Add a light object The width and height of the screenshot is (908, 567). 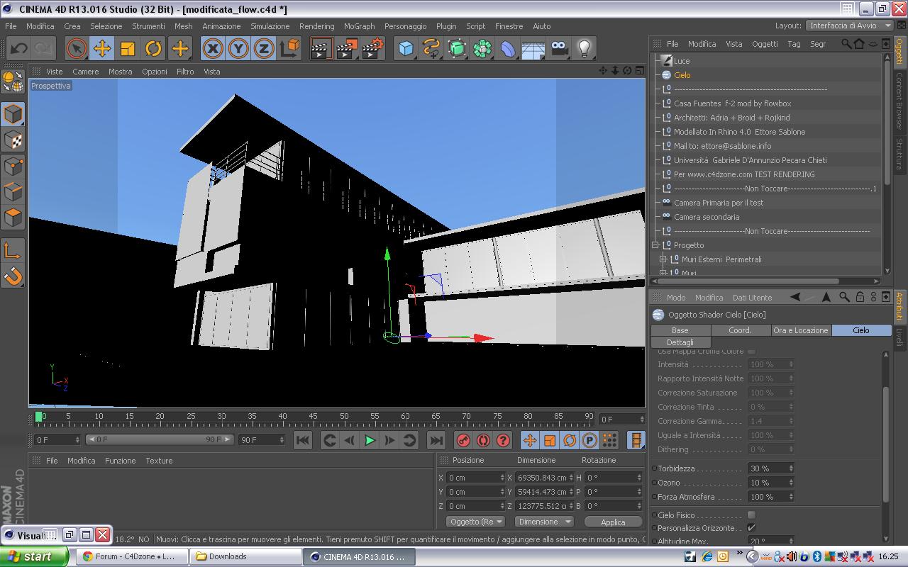coord(584,48)
